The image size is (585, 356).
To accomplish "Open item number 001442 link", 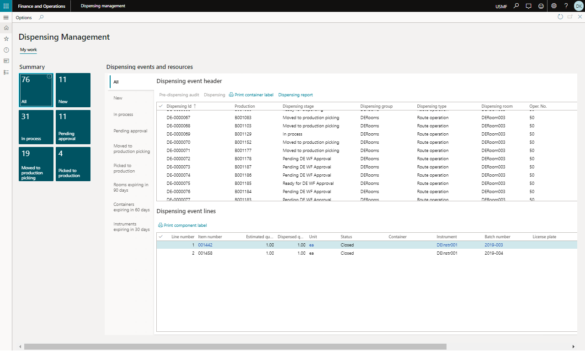I will (205, 245).
